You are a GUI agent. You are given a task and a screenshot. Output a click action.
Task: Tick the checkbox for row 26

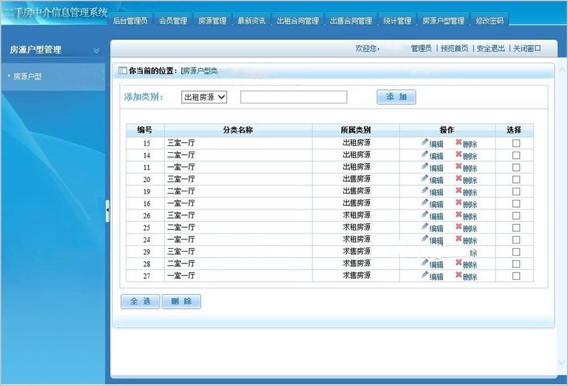(516, 216)
